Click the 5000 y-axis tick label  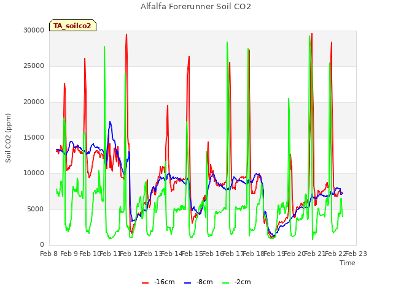coord(36,209)
